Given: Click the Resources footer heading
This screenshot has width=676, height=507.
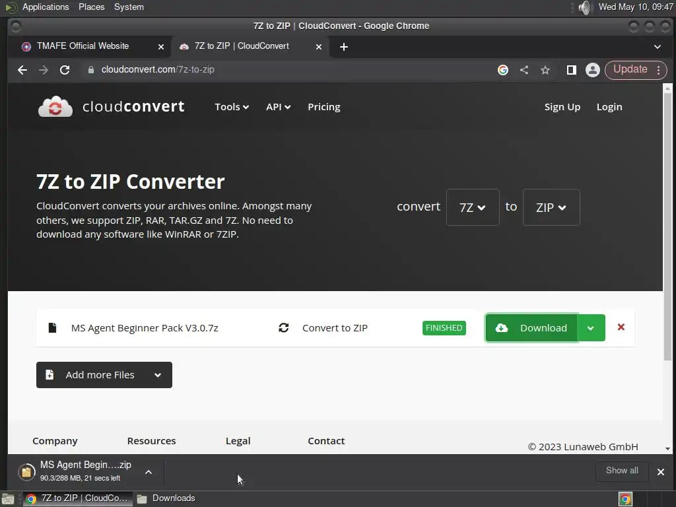Looking at the screenshot, I should tap(151, 441).
